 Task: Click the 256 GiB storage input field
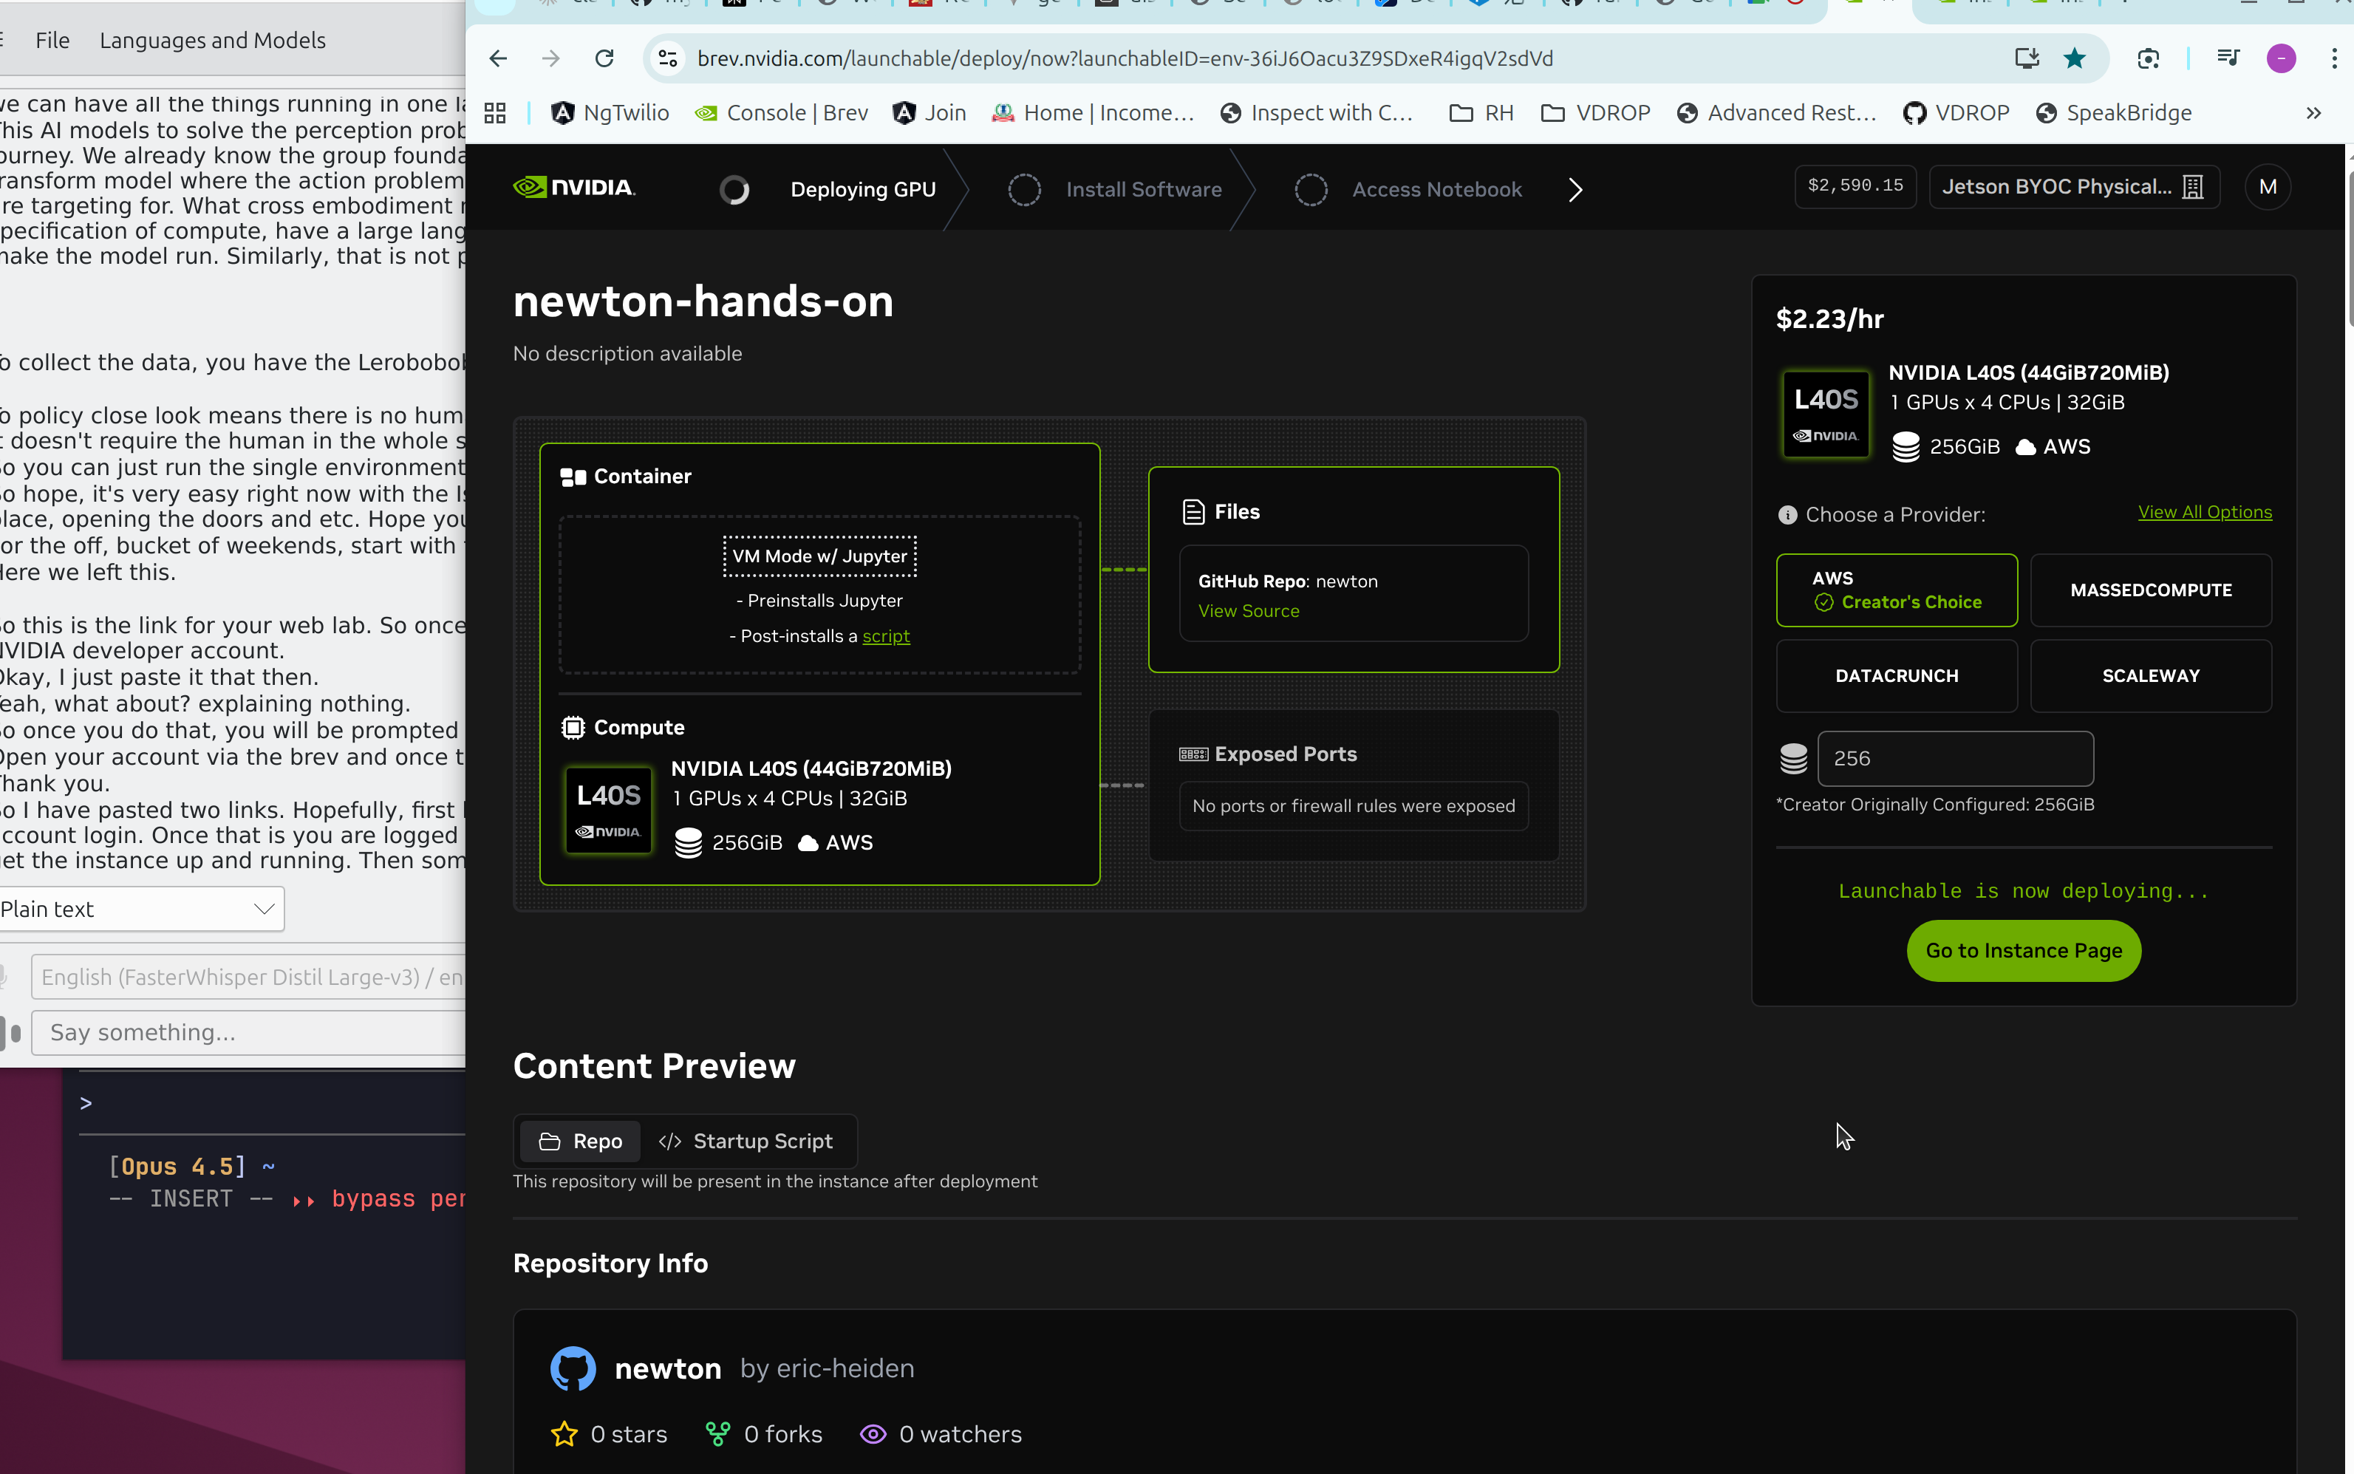tap(1954, 759)
